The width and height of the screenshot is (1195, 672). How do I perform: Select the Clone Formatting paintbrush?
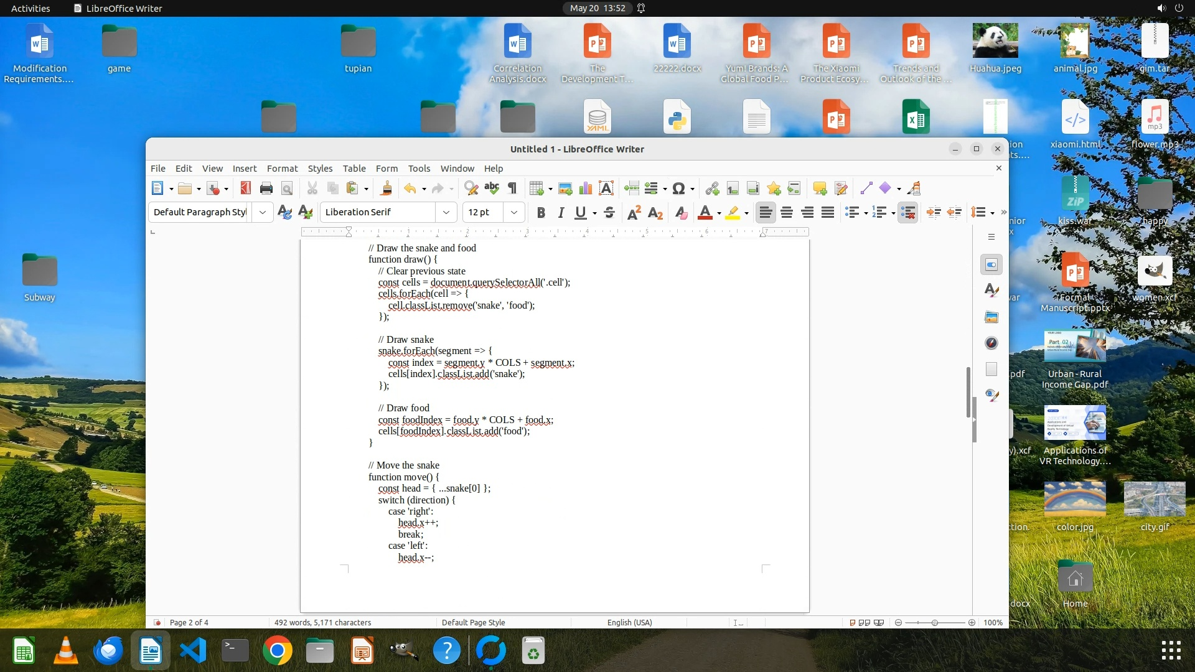tap(387, 189)
